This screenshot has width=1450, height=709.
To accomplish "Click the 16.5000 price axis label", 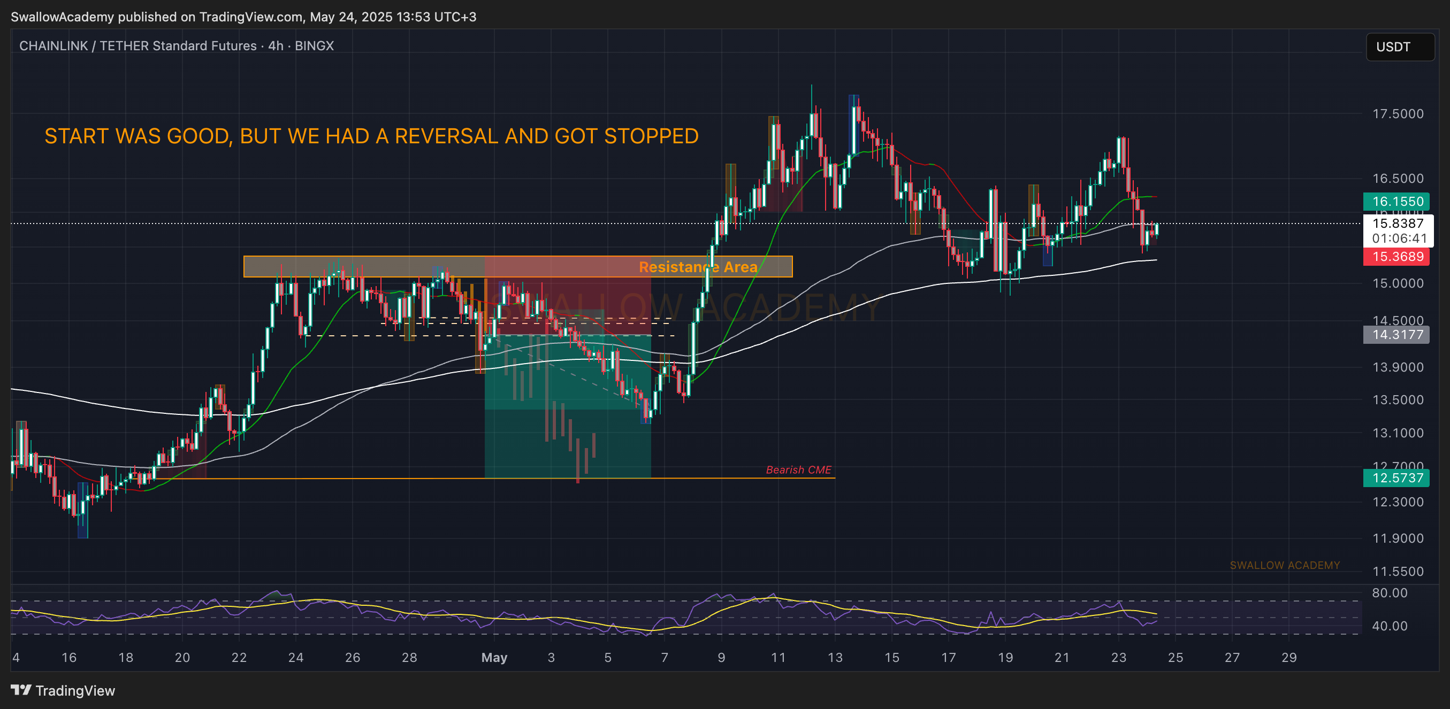I will [1398, 179].
